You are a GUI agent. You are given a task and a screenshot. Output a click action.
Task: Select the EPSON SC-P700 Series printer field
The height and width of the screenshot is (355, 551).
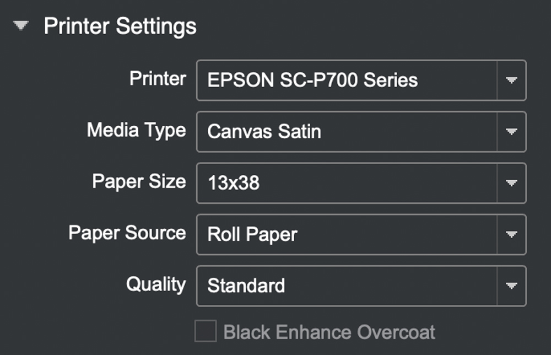tap(347, 80)
